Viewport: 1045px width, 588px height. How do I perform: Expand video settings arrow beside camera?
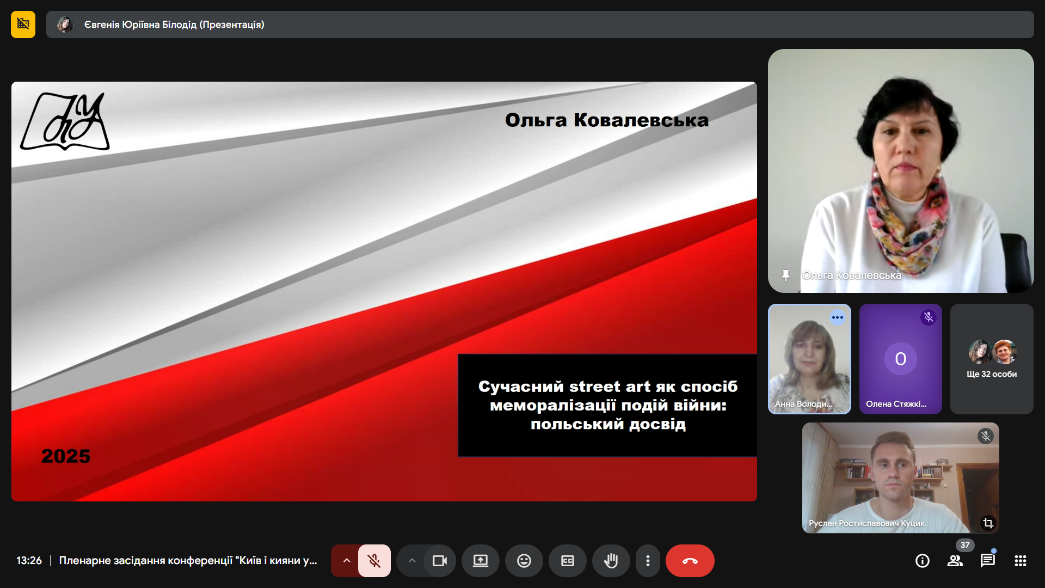[x=412, y=561]
